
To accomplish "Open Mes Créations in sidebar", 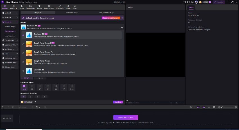I will [10, 36].
